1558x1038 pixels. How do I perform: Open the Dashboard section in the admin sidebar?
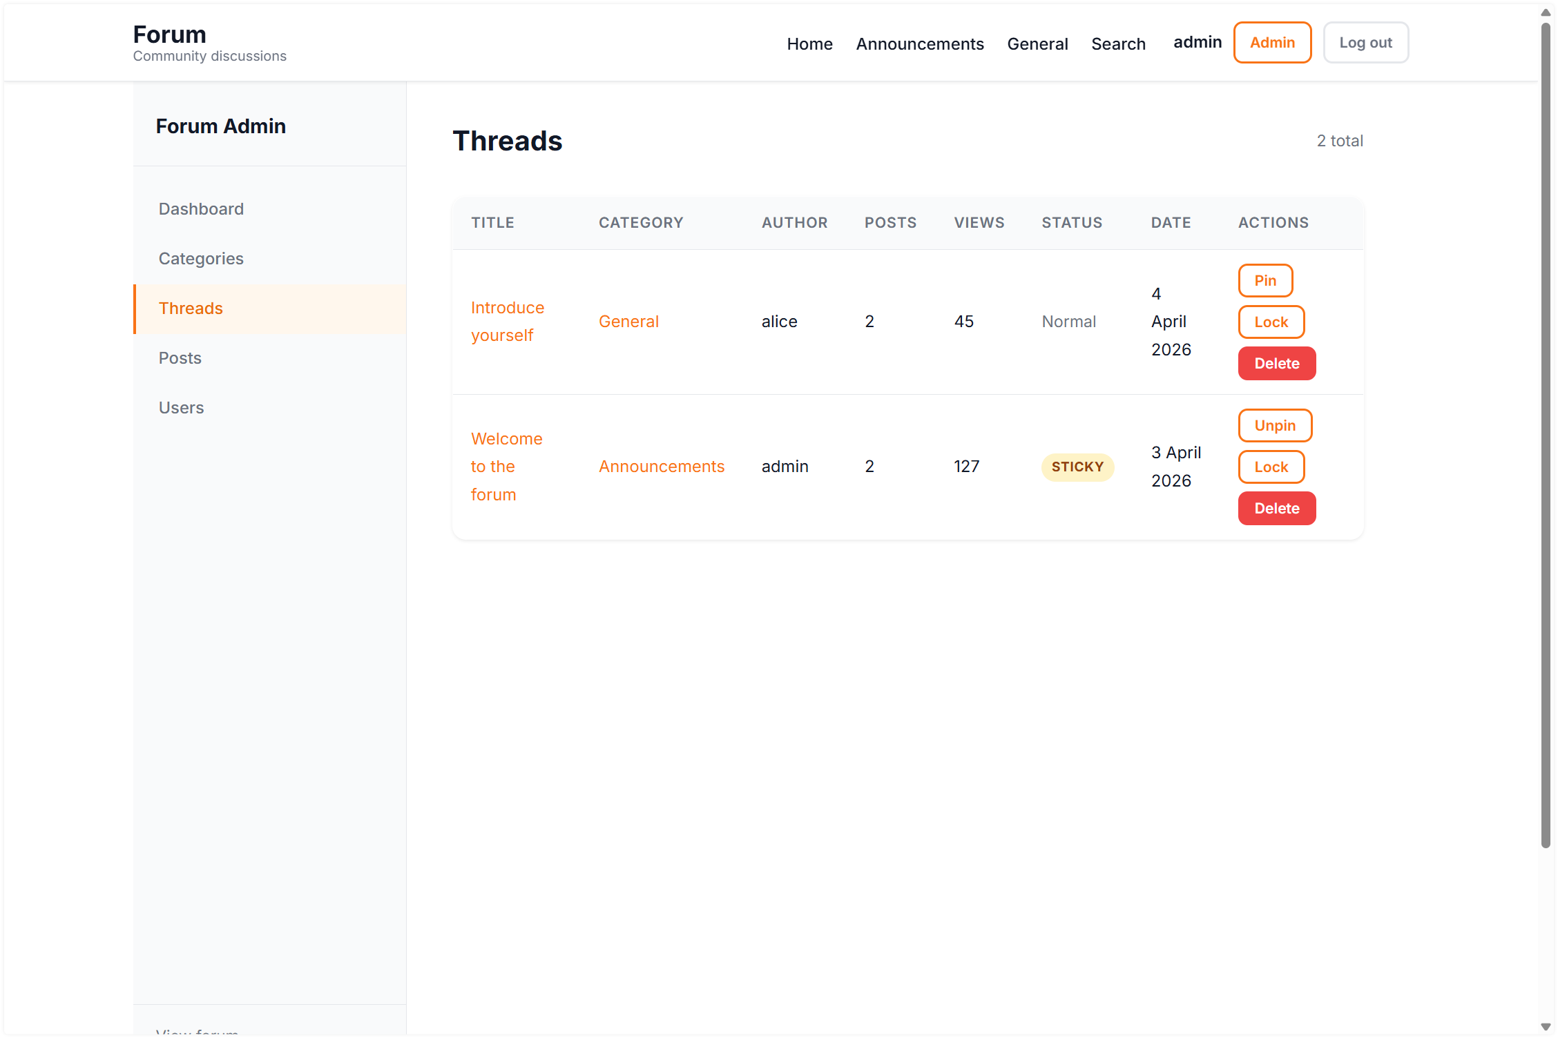tap(201, 208)
